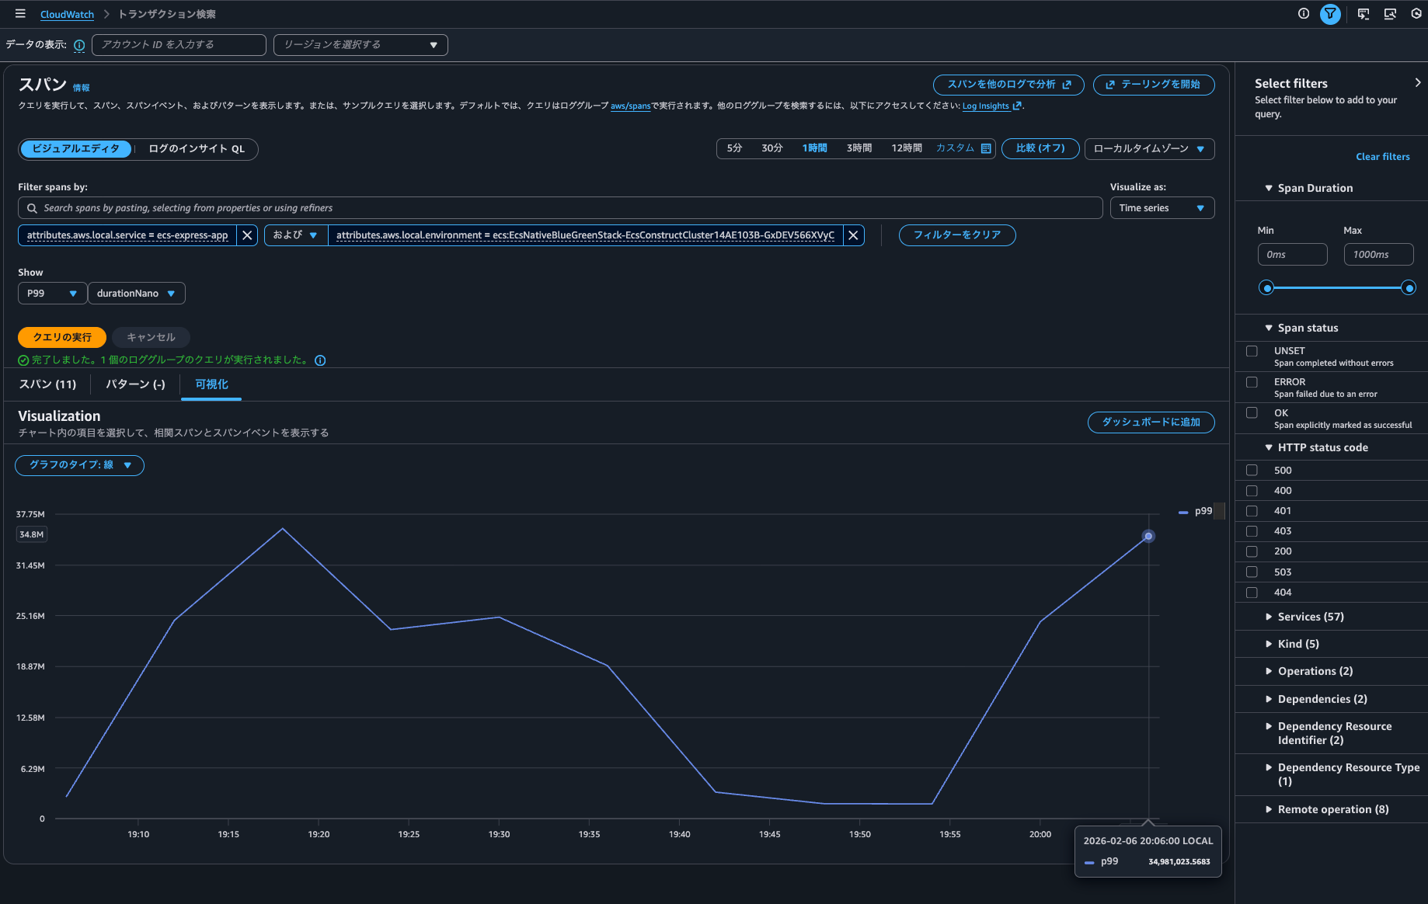1428x904 pixels.
Task: Expand the Services (57) filter section
Action: pyautogui.click(x=1310, y=617)
